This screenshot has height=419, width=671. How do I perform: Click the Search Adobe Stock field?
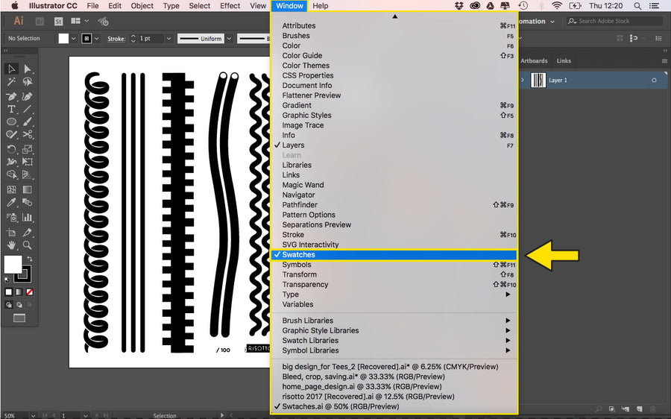click(617, 22)
